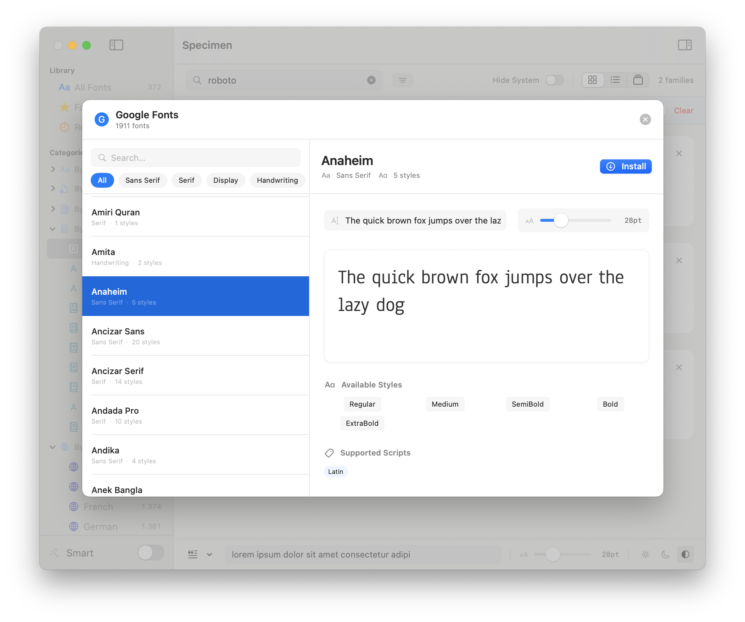Enable the Smart toggle at bottom left
Screen dimensions: 745x622
pos(150,553)
